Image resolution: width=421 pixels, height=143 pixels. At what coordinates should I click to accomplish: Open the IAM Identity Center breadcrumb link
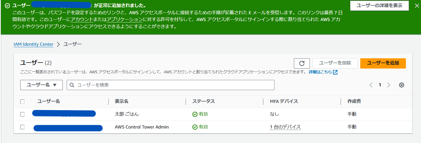[x=33, y=44]
